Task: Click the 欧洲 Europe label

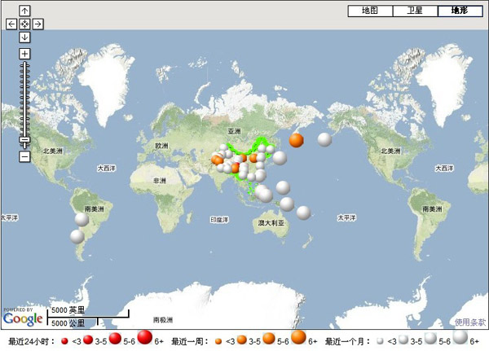Action: tap(161, 146)
